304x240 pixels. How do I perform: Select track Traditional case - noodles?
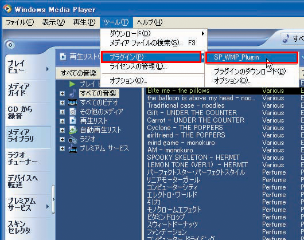point(186,105)
